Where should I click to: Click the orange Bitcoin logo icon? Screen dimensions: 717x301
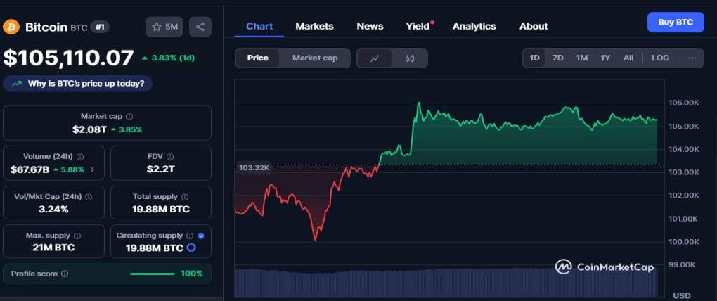point(11,27)
